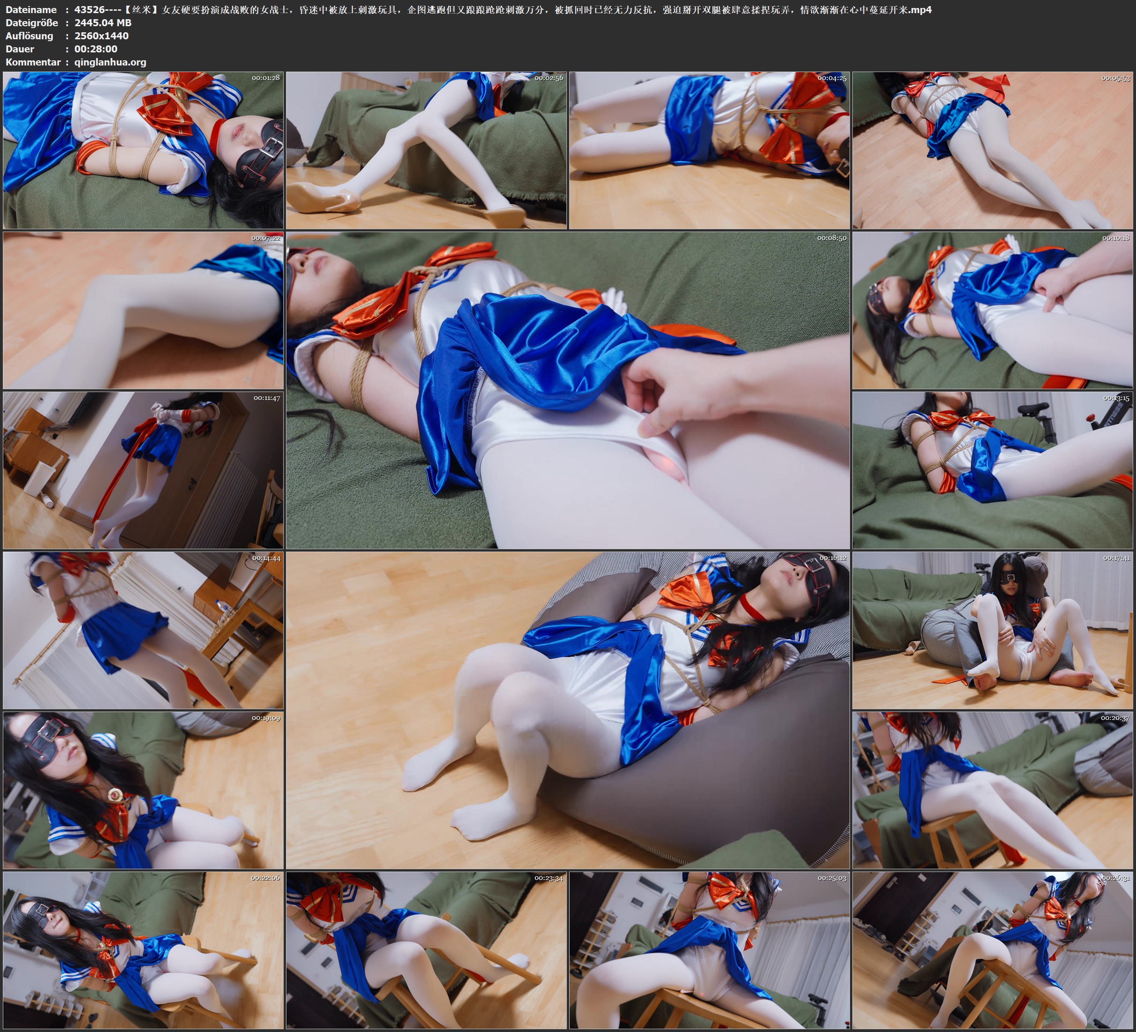Click the frame timestamped 00:19:09
This screenshot has width=1136, height=1032.
click(x=143, y=790)
